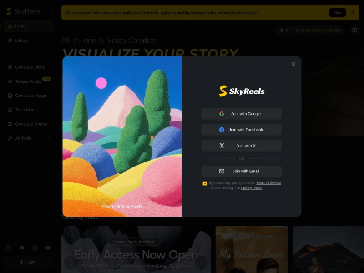Click the Facebook logo icon
Screen dimensions: 364x273
[x=222, y=130]
